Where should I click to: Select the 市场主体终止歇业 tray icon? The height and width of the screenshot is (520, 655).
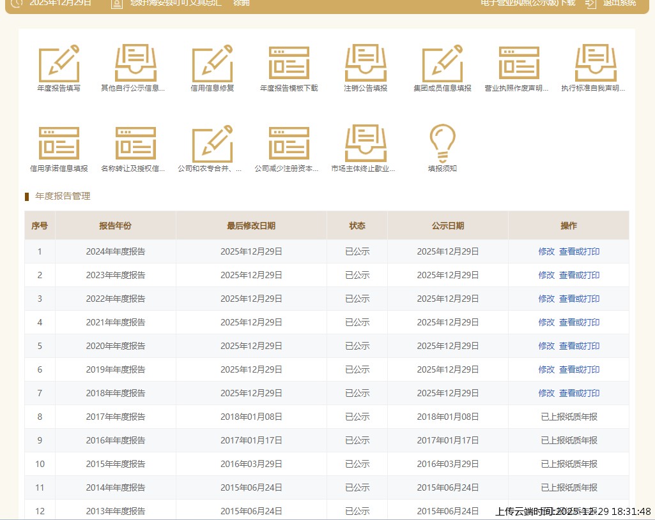(x=366, y=144)
